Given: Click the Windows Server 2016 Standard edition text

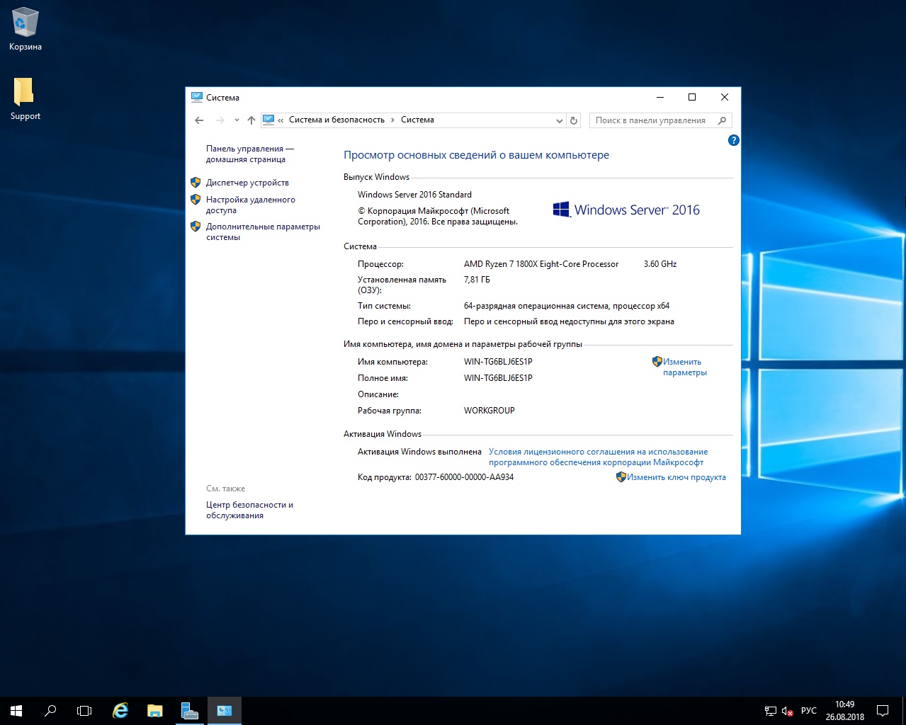Looking at the screenshot, I should click(x=414, y=195).
